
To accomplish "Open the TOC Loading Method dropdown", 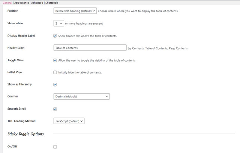I will pos(69,121).
